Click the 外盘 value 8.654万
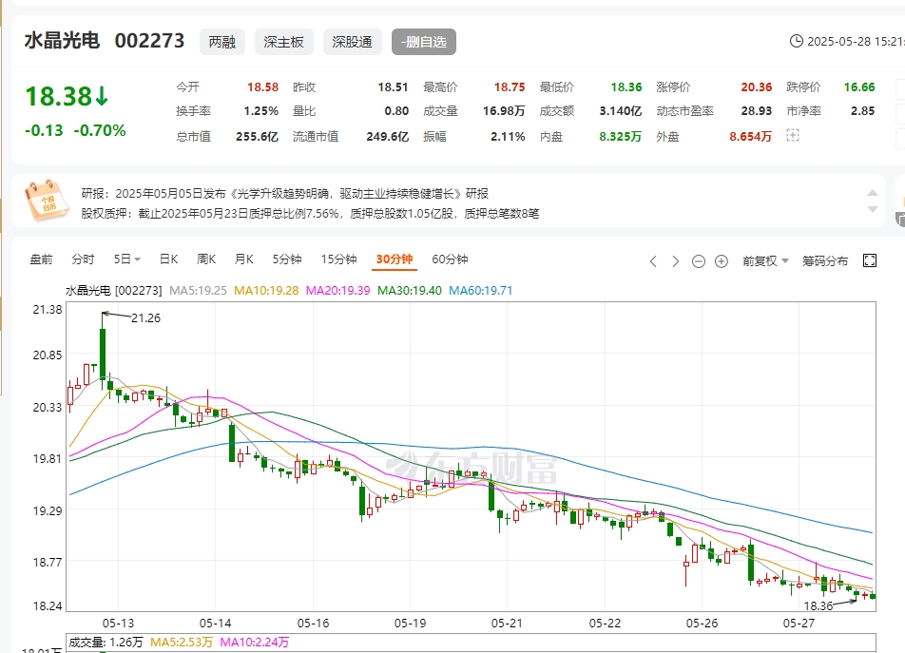 [x=750, y=137]
